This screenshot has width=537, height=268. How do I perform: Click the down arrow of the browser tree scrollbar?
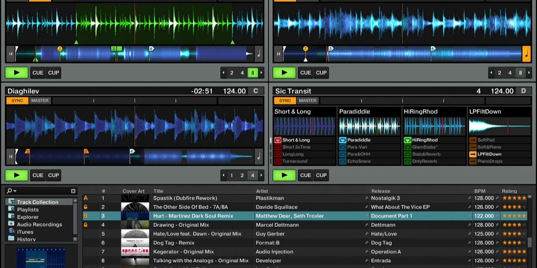tap(75, 239)
